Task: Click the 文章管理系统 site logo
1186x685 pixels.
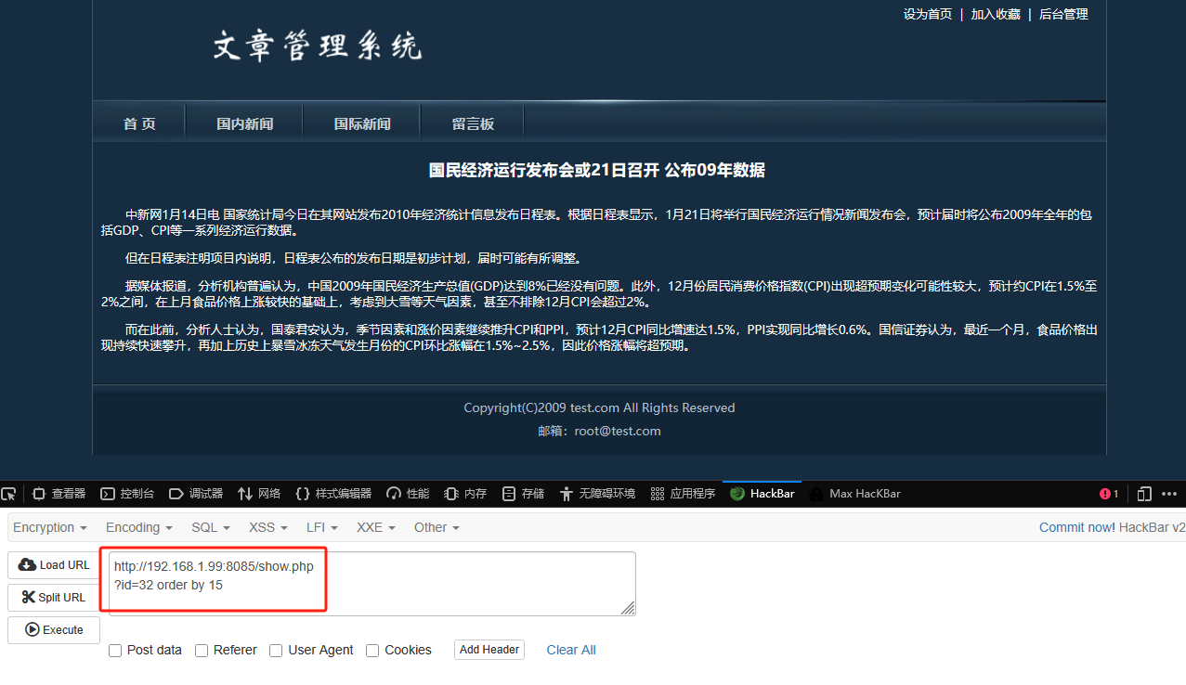Action: 318,45
